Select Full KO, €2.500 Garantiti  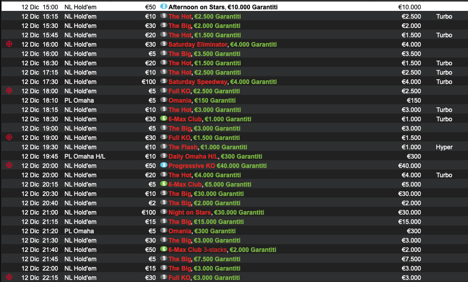pyautogui.click(x=204, y=91)
